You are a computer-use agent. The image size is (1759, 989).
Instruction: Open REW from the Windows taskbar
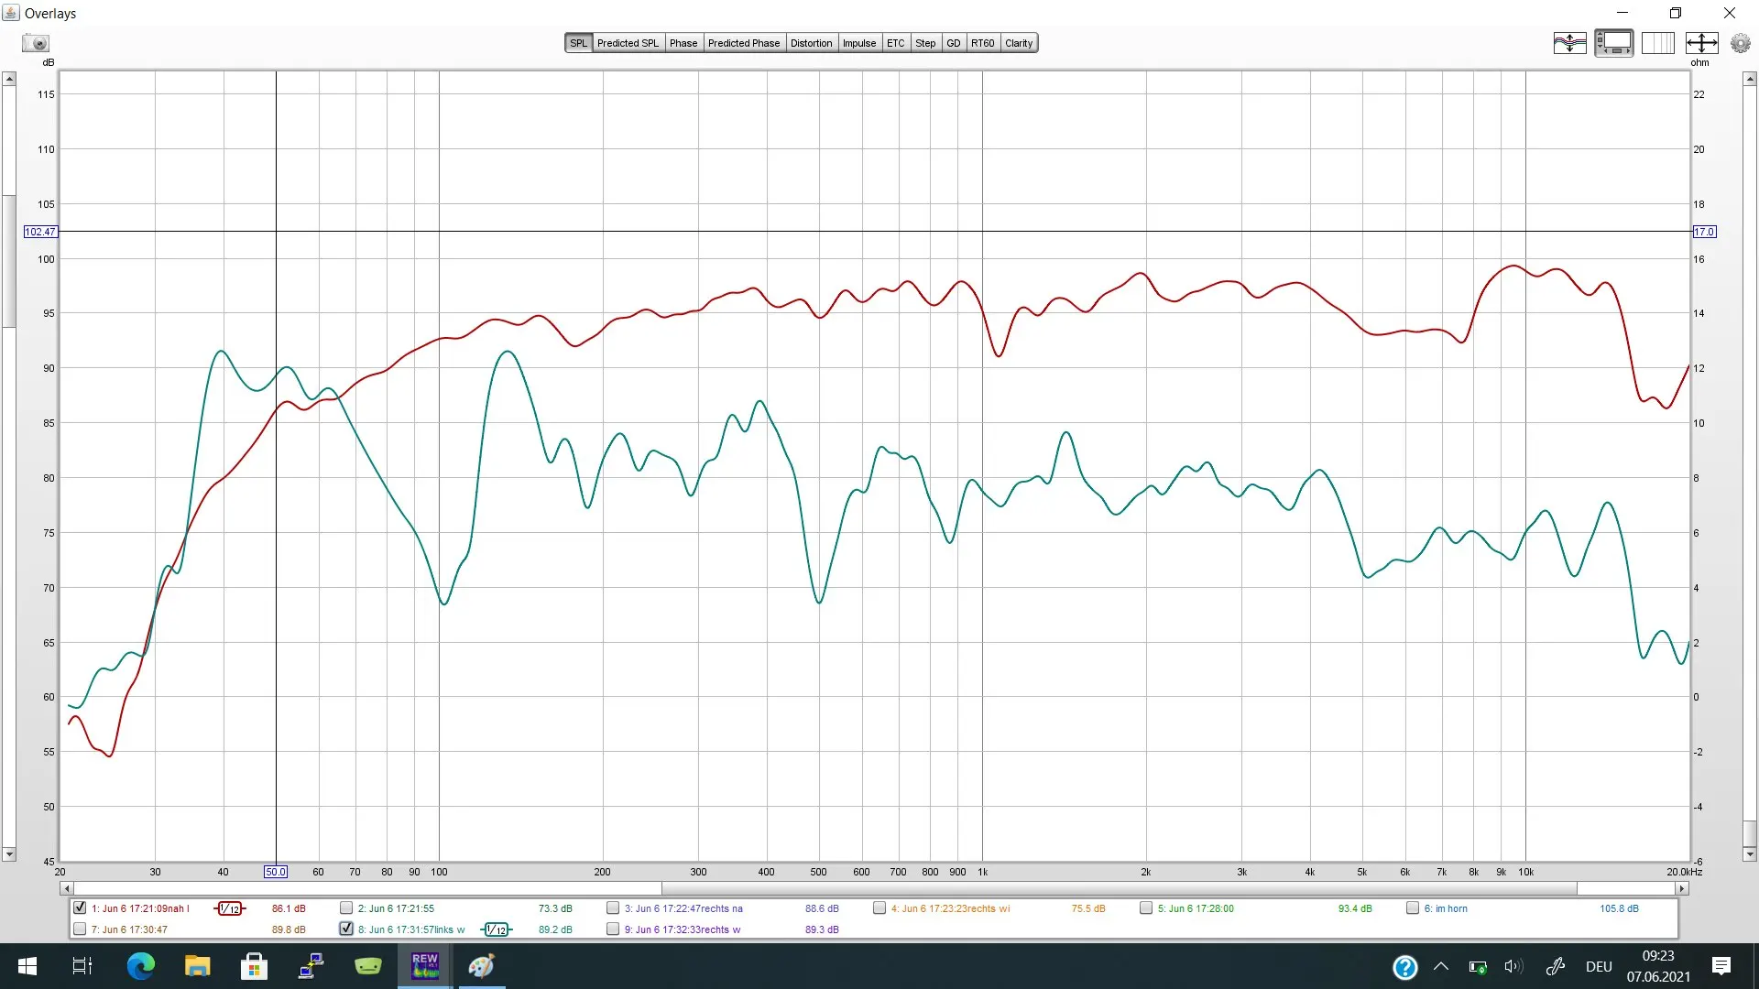tap(425, 966)
